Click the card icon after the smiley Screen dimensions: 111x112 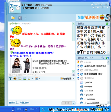[x=20, y=79]
